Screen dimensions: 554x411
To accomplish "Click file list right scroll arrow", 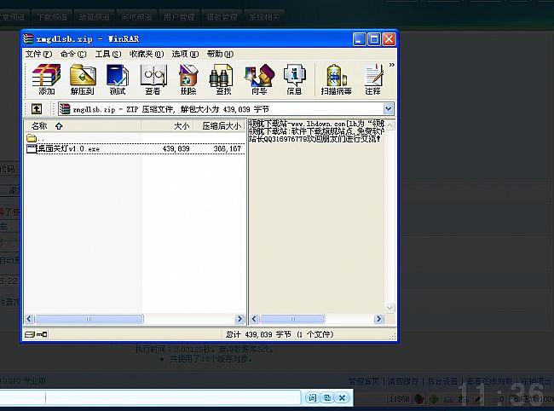I will tap(239, 319).
